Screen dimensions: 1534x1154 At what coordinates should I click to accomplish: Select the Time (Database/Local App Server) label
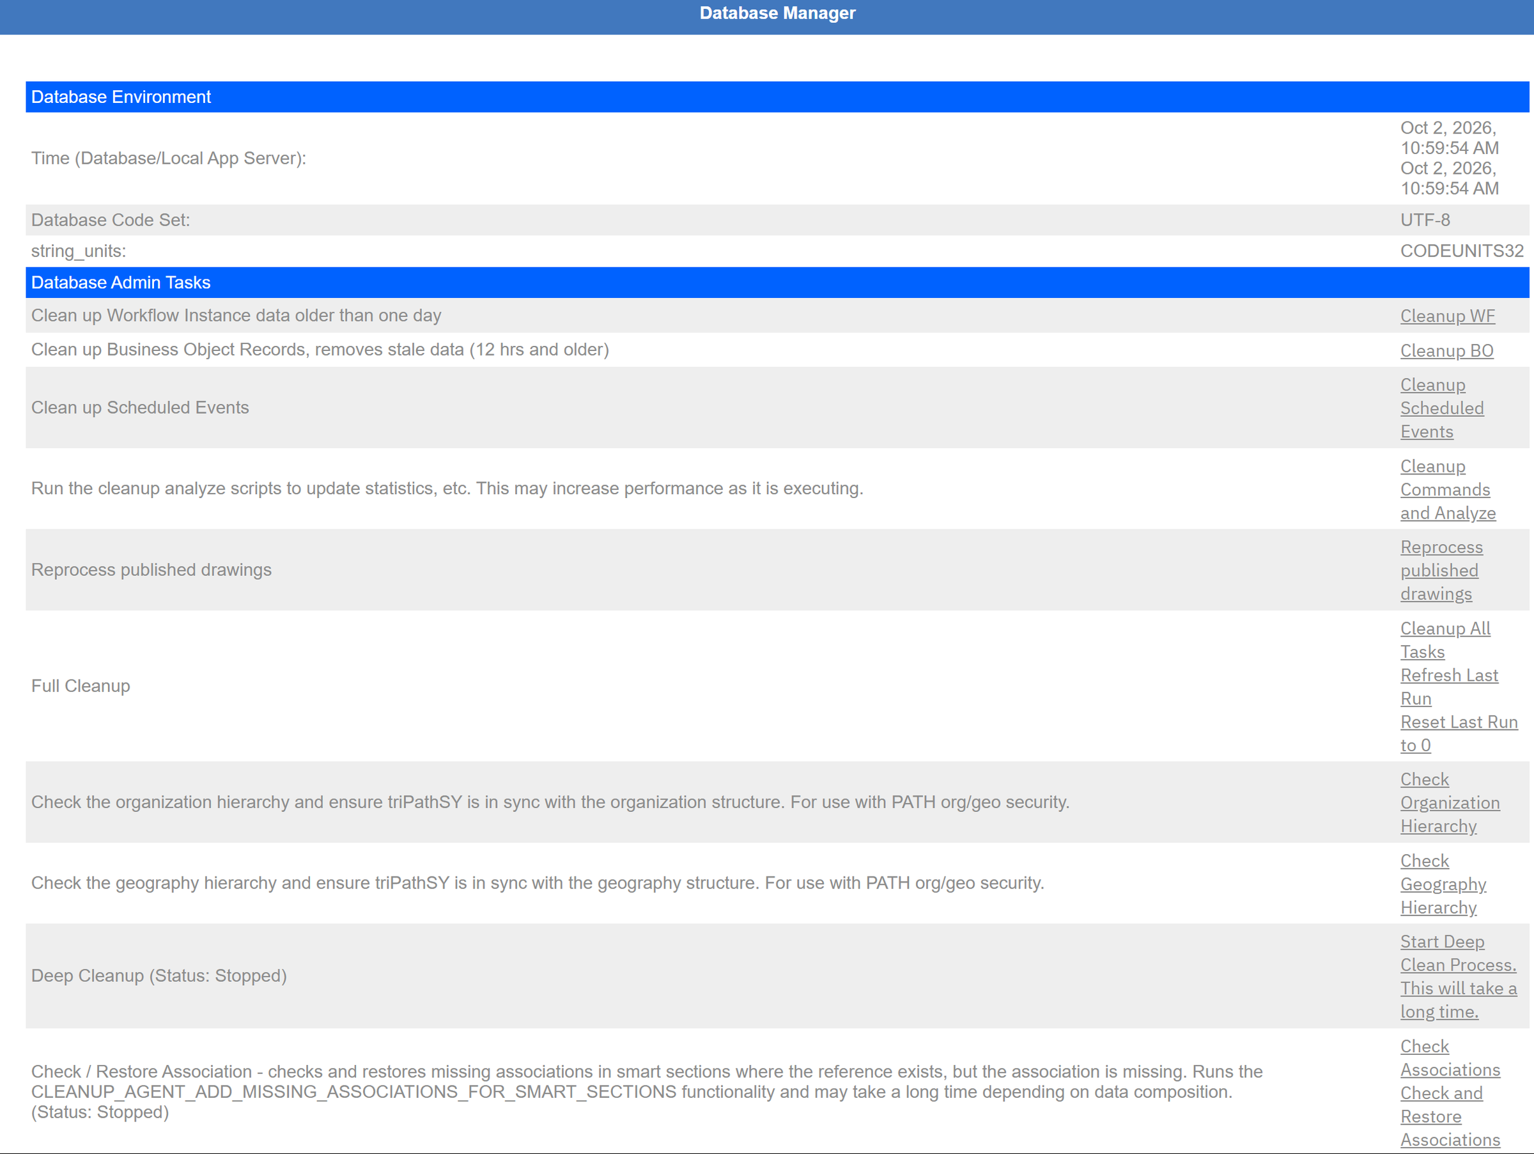tap(169, 158)
